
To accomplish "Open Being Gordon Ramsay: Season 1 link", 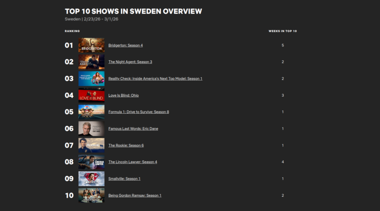I will pos(135,195).
